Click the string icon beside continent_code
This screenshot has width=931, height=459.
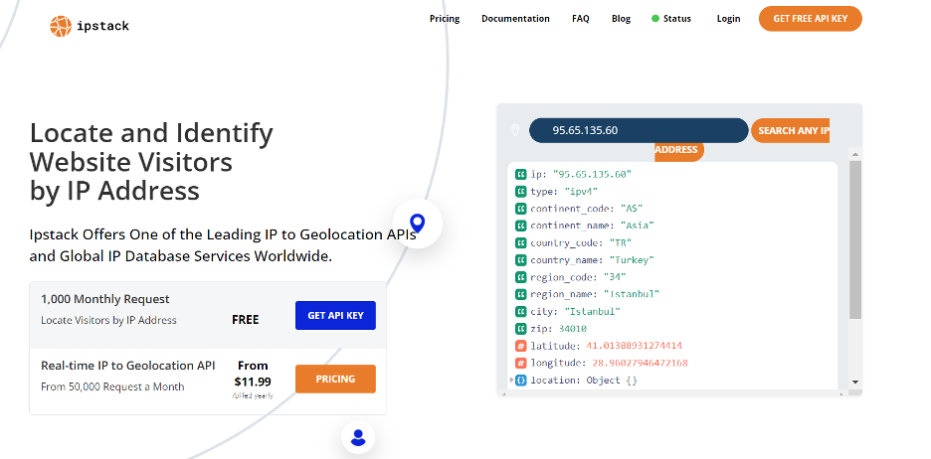click(x=521, y=209)
